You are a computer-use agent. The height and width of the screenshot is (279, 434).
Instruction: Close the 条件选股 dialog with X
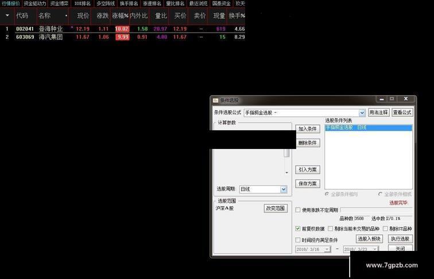tap(406, 99)
